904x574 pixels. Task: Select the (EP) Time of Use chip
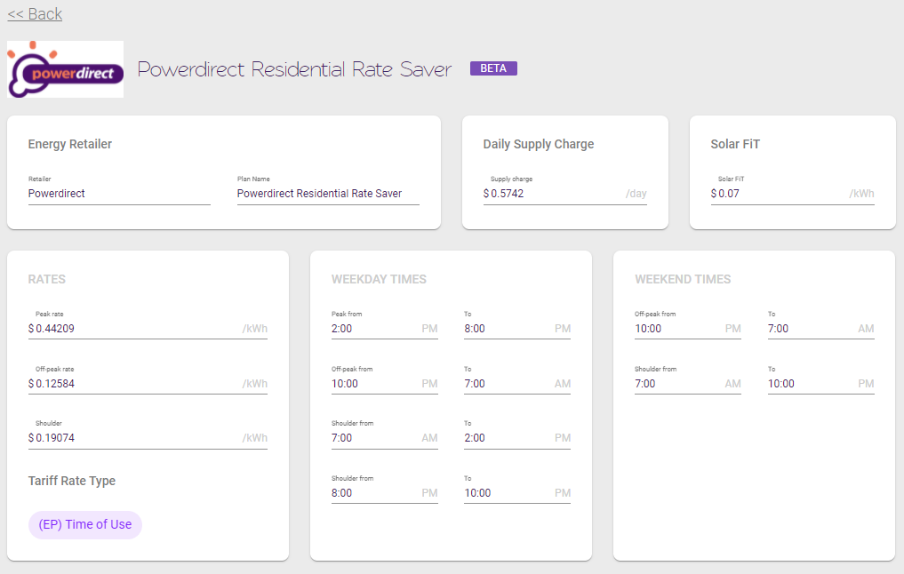point(85,524)
